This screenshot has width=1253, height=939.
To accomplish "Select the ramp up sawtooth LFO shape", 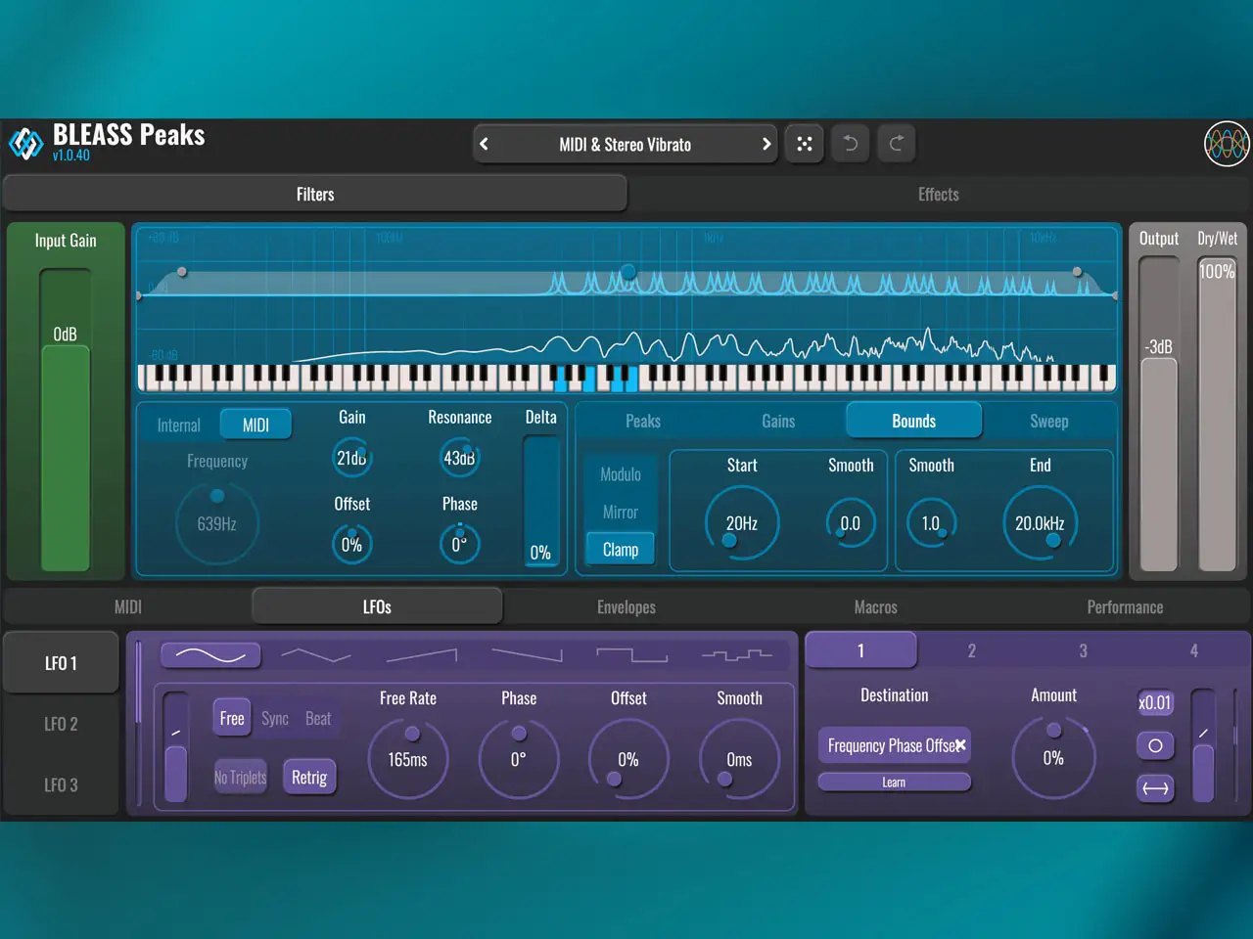I will pyautogui.click(x=422, y=655).
